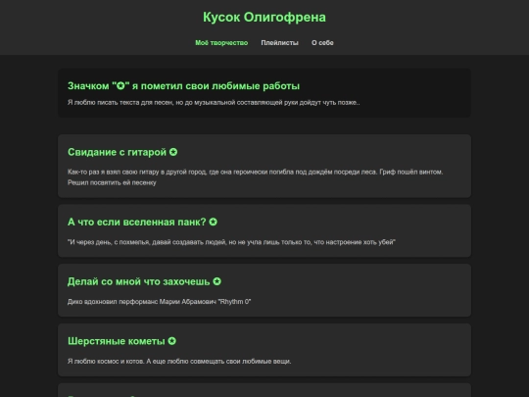Click the text "Я люблю писать текста для песен"
The image size is (529, 397).
120,103
